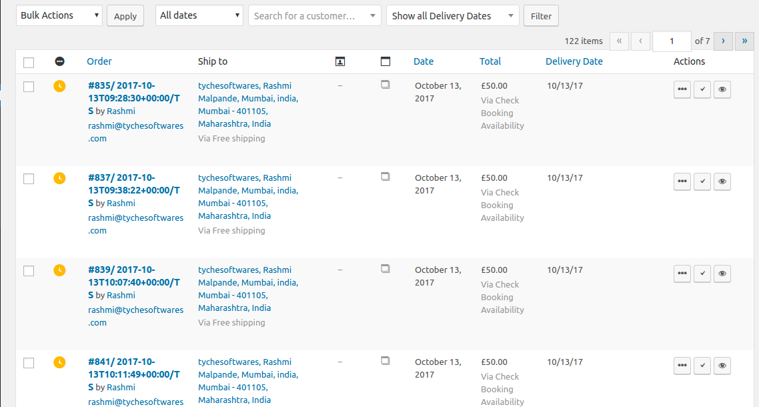The height and width of the screenshot is (407, 759).
Task: Toggle the select-all orders checkbox
Action: [x=29, y=63]
